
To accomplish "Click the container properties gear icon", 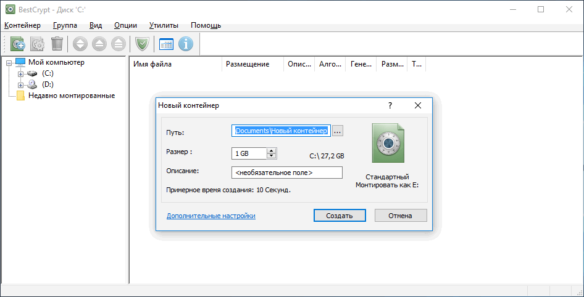I will (x=38, y=44).
